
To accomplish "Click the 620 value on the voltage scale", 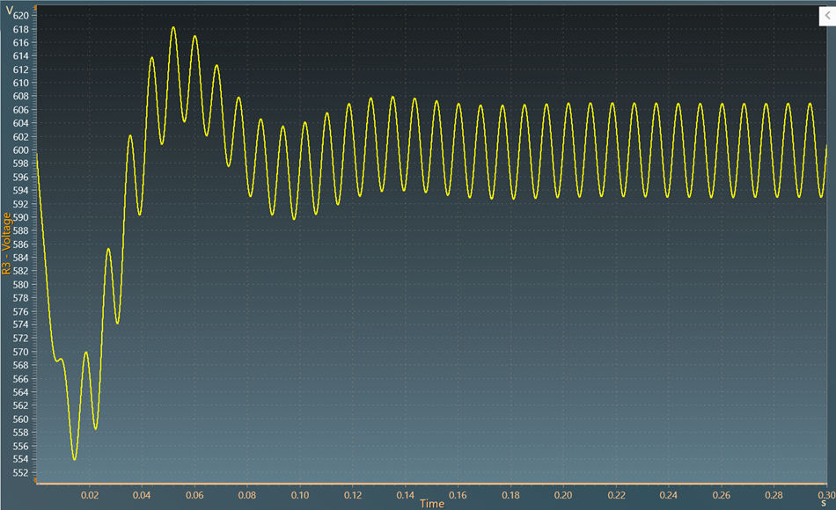I will point(20,16).
